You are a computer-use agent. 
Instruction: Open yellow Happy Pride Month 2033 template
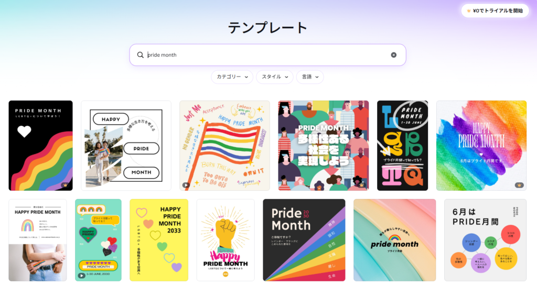point(159,240)
